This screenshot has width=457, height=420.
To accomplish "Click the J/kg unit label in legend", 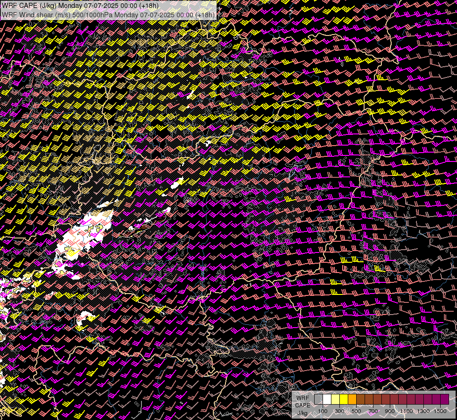I will point(302,413).
